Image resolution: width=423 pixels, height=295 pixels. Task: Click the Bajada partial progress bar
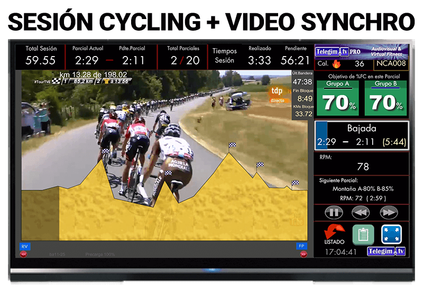tap(362, 136)
